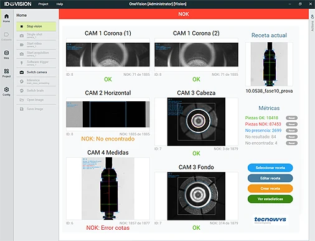Minimize the OneVision window
Screen dimensions: 315x241
tap(290, 4)
